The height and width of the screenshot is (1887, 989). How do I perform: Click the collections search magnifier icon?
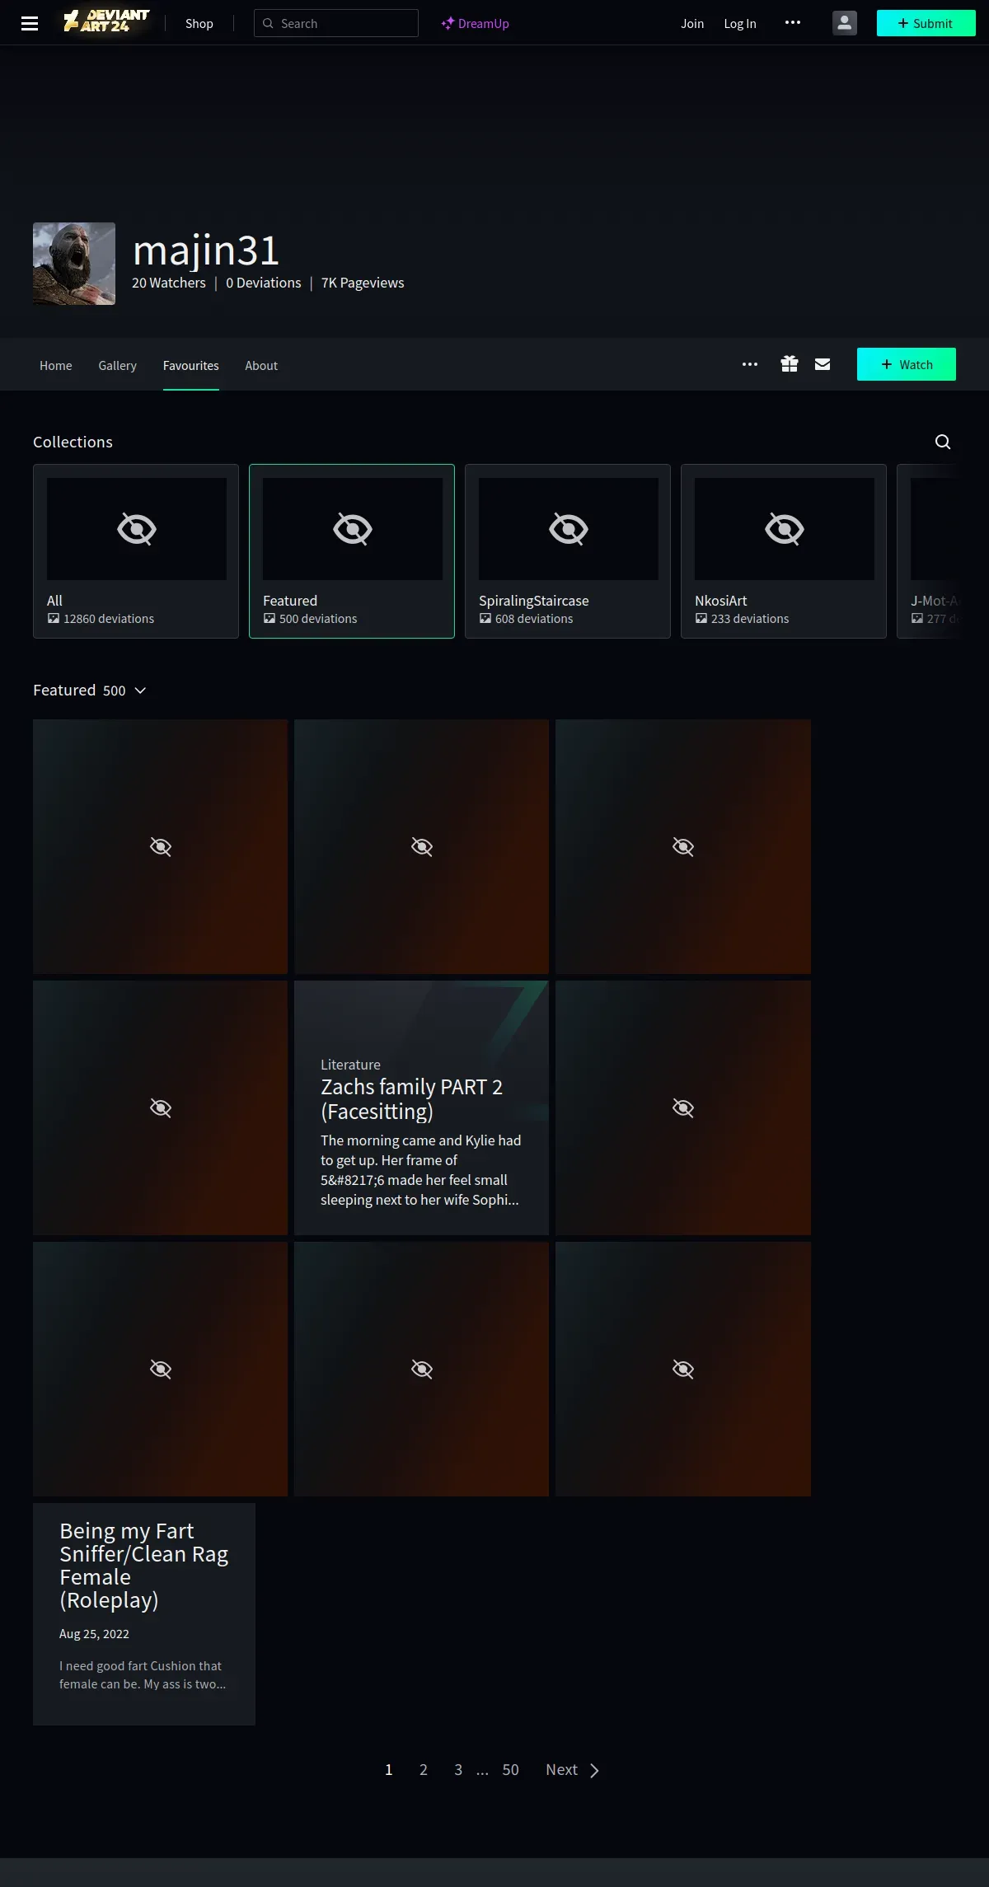(x=943, y=442)
